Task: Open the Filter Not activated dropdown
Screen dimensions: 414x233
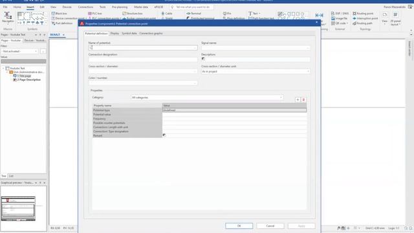Action: click(36, 51)
